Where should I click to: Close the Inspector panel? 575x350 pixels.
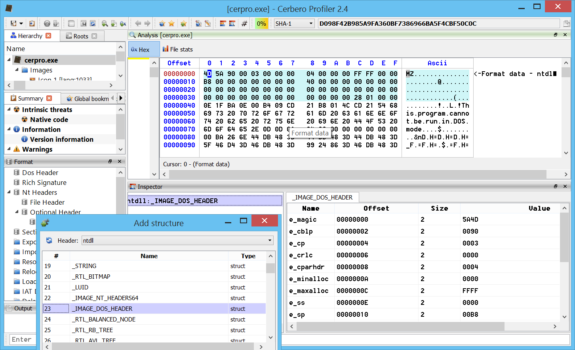[565, 186]
